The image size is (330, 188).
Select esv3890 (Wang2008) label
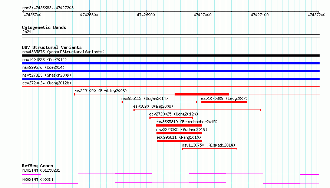tap(153, 106)
